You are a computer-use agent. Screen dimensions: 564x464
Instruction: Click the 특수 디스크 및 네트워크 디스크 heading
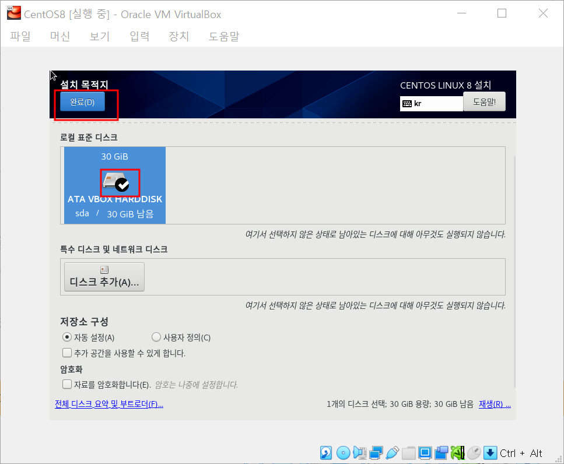[114, 249]
